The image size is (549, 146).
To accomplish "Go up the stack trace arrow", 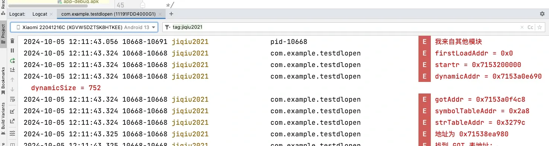I will tap(12, 80).
